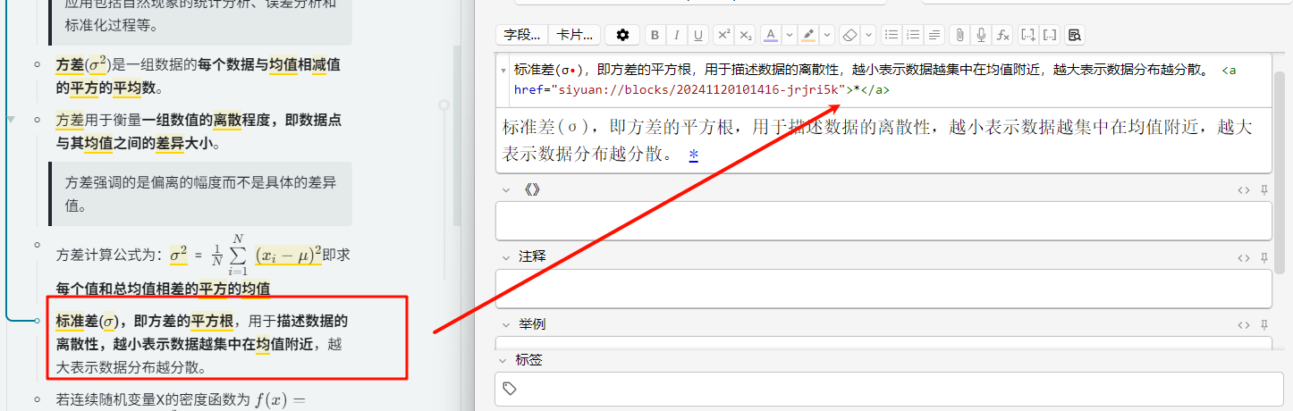This screenshot has width=1293, height=411.
Task: Open text color dropdown arrow
Action: 790,35
